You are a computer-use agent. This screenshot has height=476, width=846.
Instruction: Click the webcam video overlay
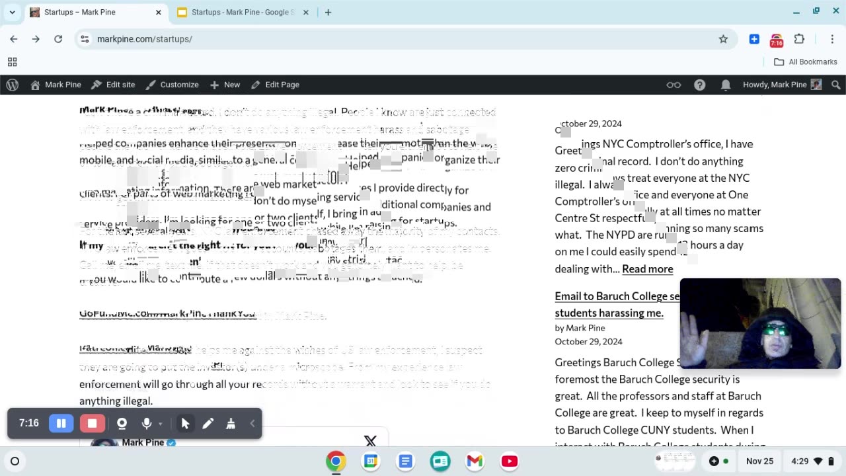coord(760,323)
